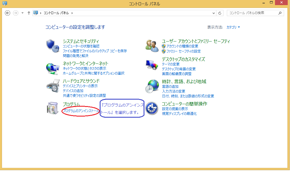Open the Ease of Access circular icon

(x=152, y=108)
